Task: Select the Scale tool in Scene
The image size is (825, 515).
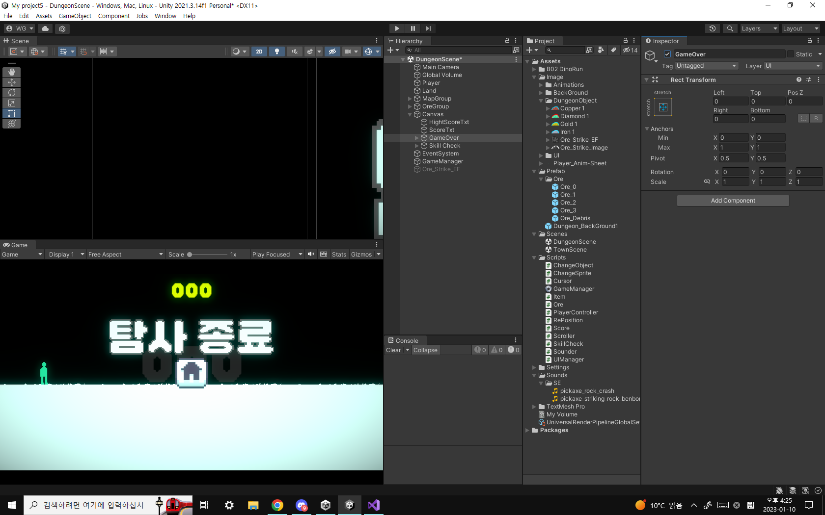Action: 12,103
